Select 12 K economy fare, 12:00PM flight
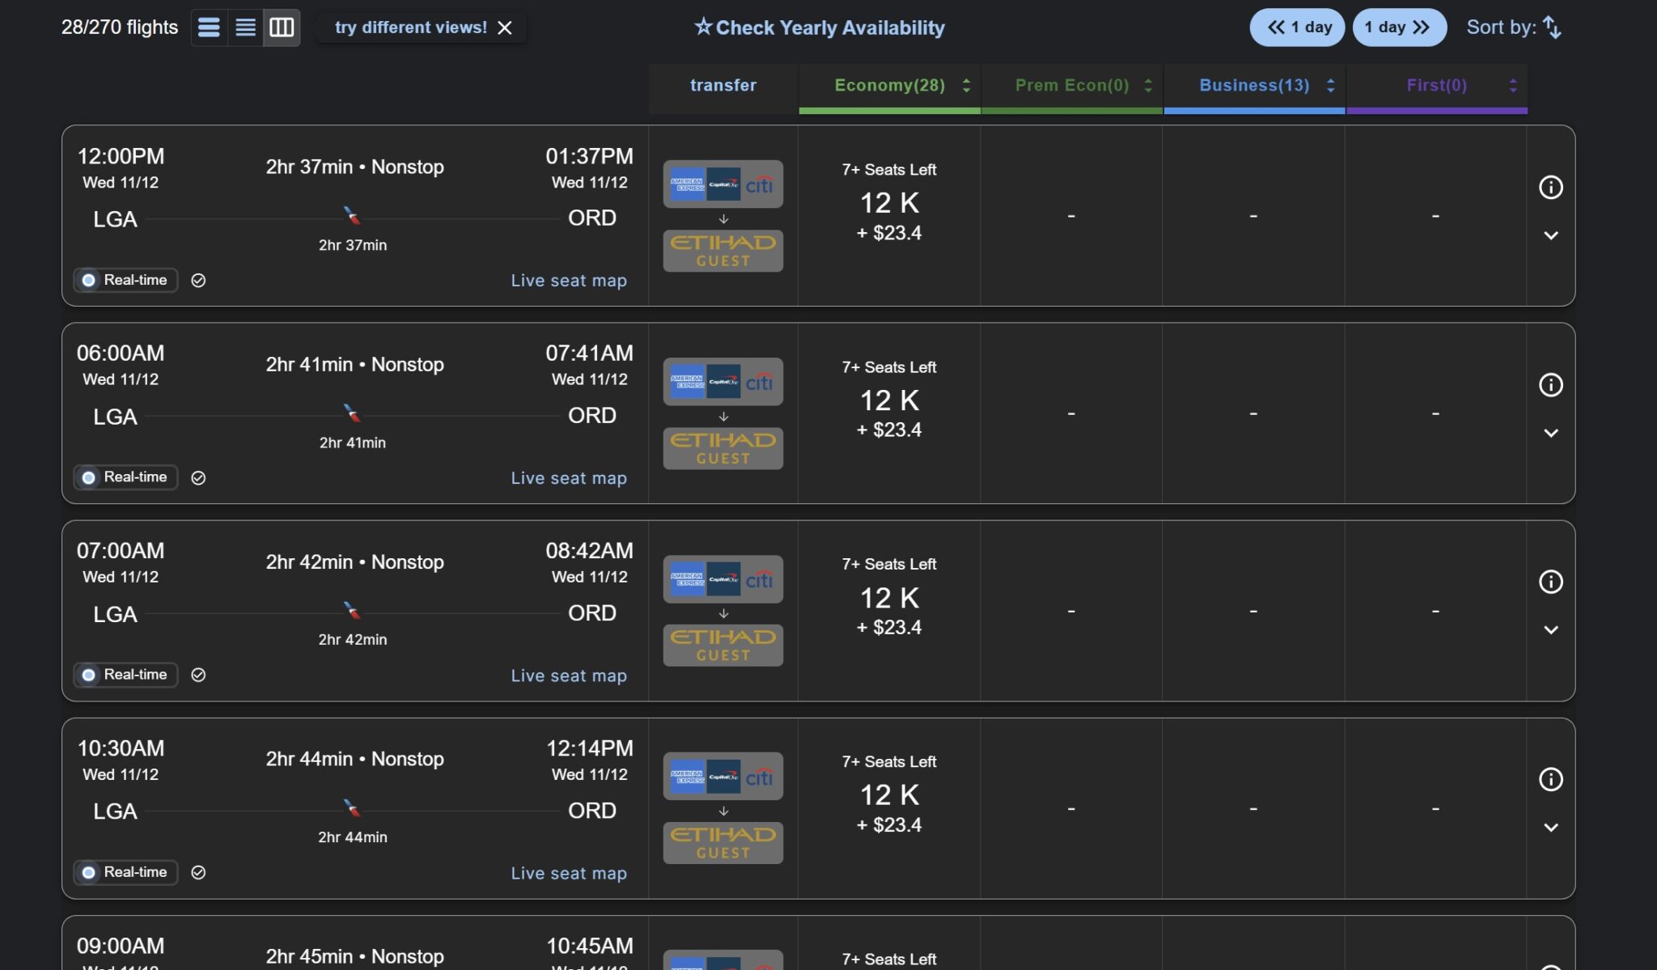 pyautogui.click(x=889, y=203)
